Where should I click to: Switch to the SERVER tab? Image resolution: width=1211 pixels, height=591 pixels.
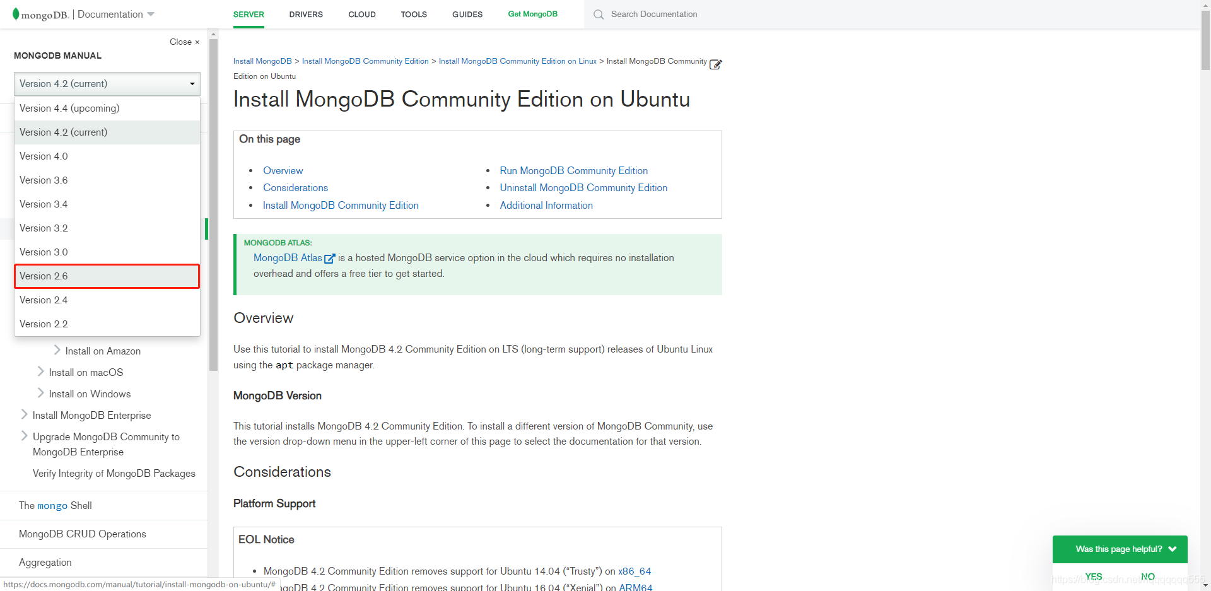coord(249,15)
